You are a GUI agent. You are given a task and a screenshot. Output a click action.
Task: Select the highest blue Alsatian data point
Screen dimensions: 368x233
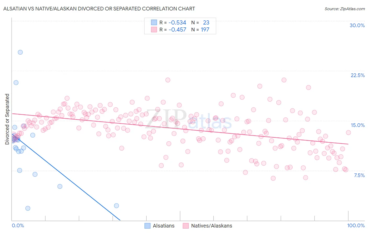coord(20,52)
